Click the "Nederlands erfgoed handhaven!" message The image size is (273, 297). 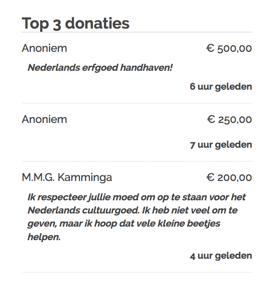point(100,68)
